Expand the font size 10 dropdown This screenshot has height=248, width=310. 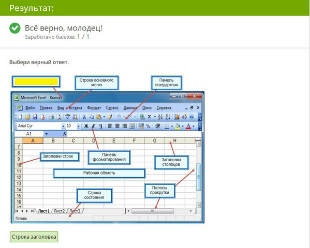79,126
